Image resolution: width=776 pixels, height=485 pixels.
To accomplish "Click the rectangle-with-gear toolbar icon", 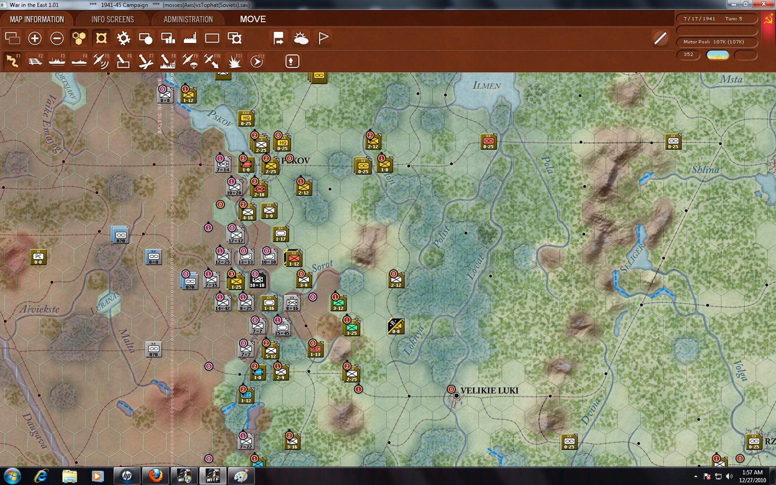I will tap(234, 38).
